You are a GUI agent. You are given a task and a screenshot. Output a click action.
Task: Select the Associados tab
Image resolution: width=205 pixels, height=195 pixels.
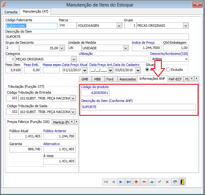(x=127, y=79)
